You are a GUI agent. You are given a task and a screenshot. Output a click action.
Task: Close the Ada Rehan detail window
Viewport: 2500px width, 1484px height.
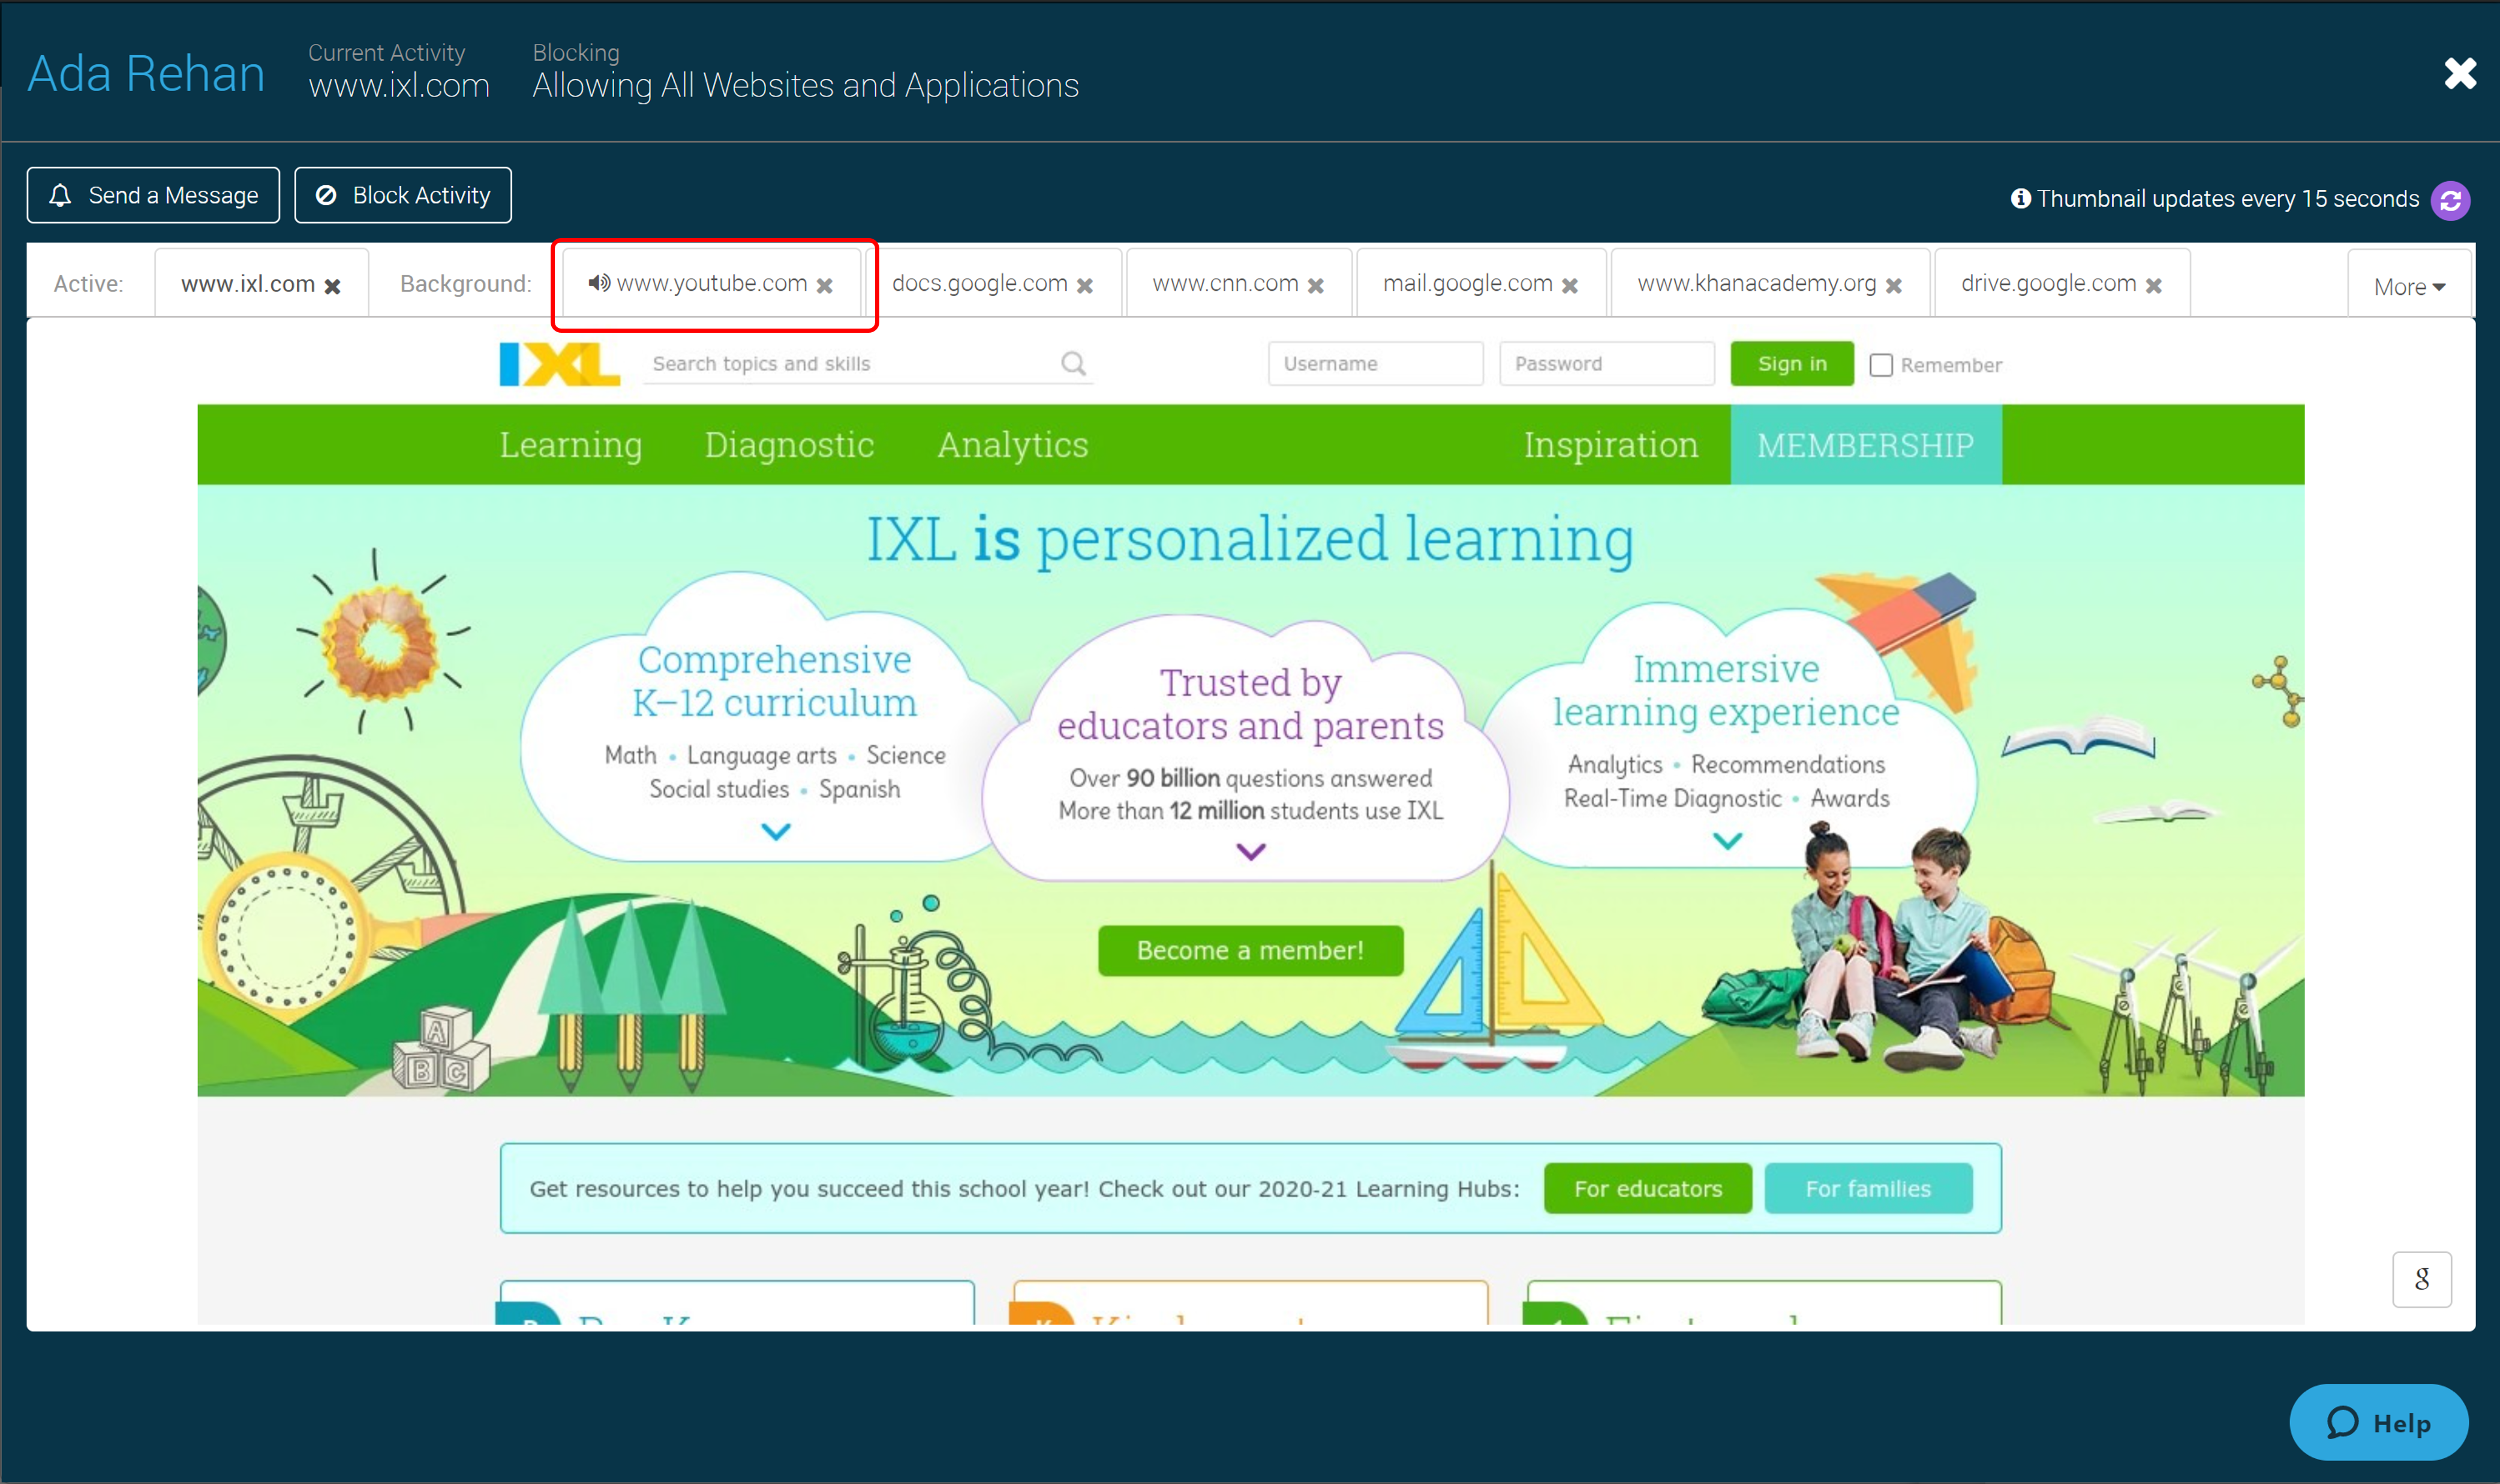[2460, 73]
